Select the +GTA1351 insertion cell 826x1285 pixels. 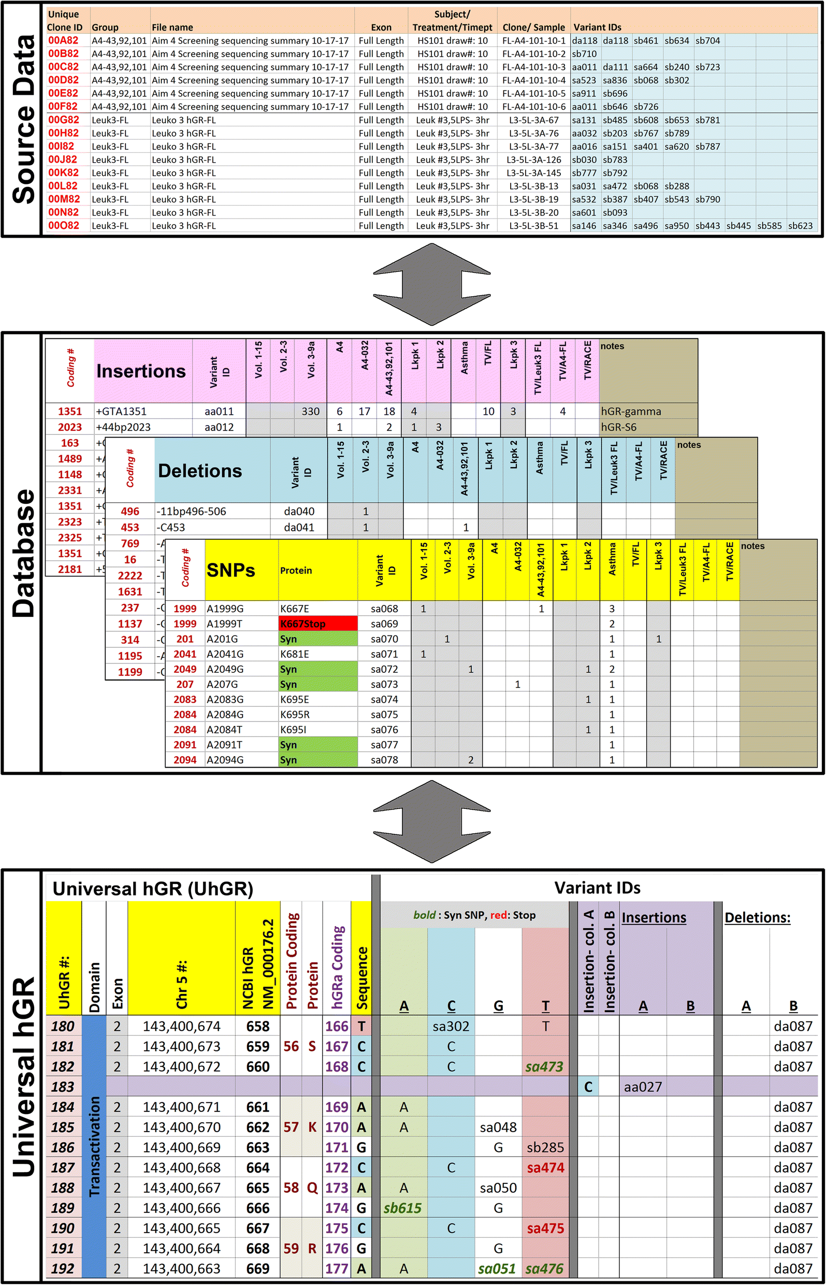tap(143, 411)
